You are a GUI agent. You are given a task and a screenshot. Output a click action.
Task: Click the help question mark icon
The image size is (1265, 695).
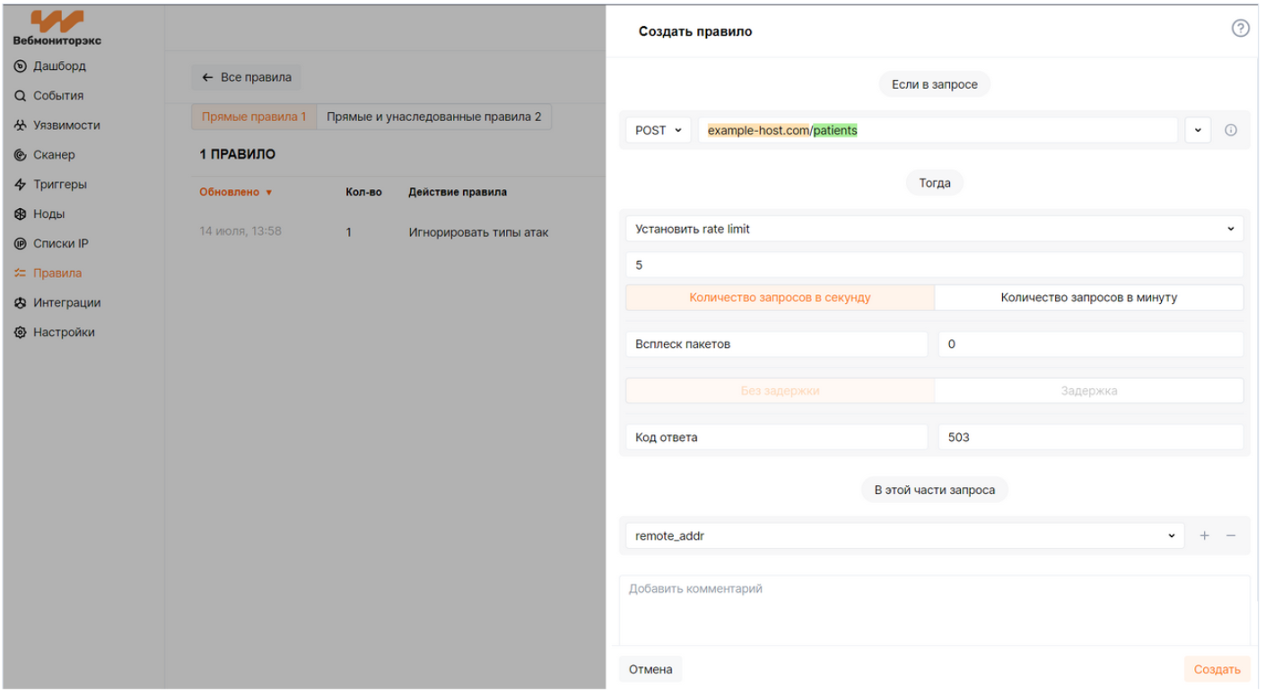click(1240, 29)
